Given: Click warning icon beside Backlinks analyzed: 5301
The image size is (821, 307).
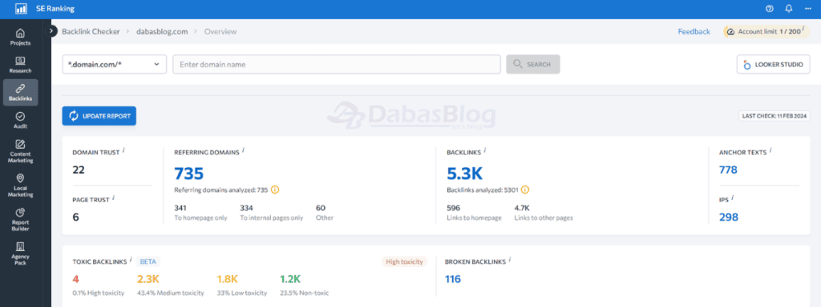Looking at the screenshot, I should coord(524,190).
